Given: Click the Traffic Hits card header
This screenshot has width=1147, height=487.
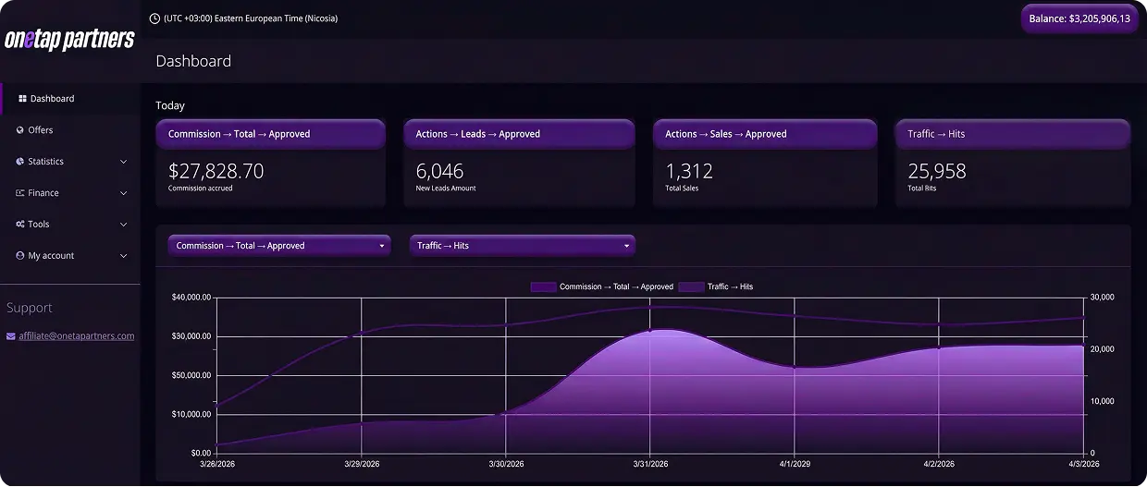Looking at the screenshot, I should click(x=1013, y=134).
